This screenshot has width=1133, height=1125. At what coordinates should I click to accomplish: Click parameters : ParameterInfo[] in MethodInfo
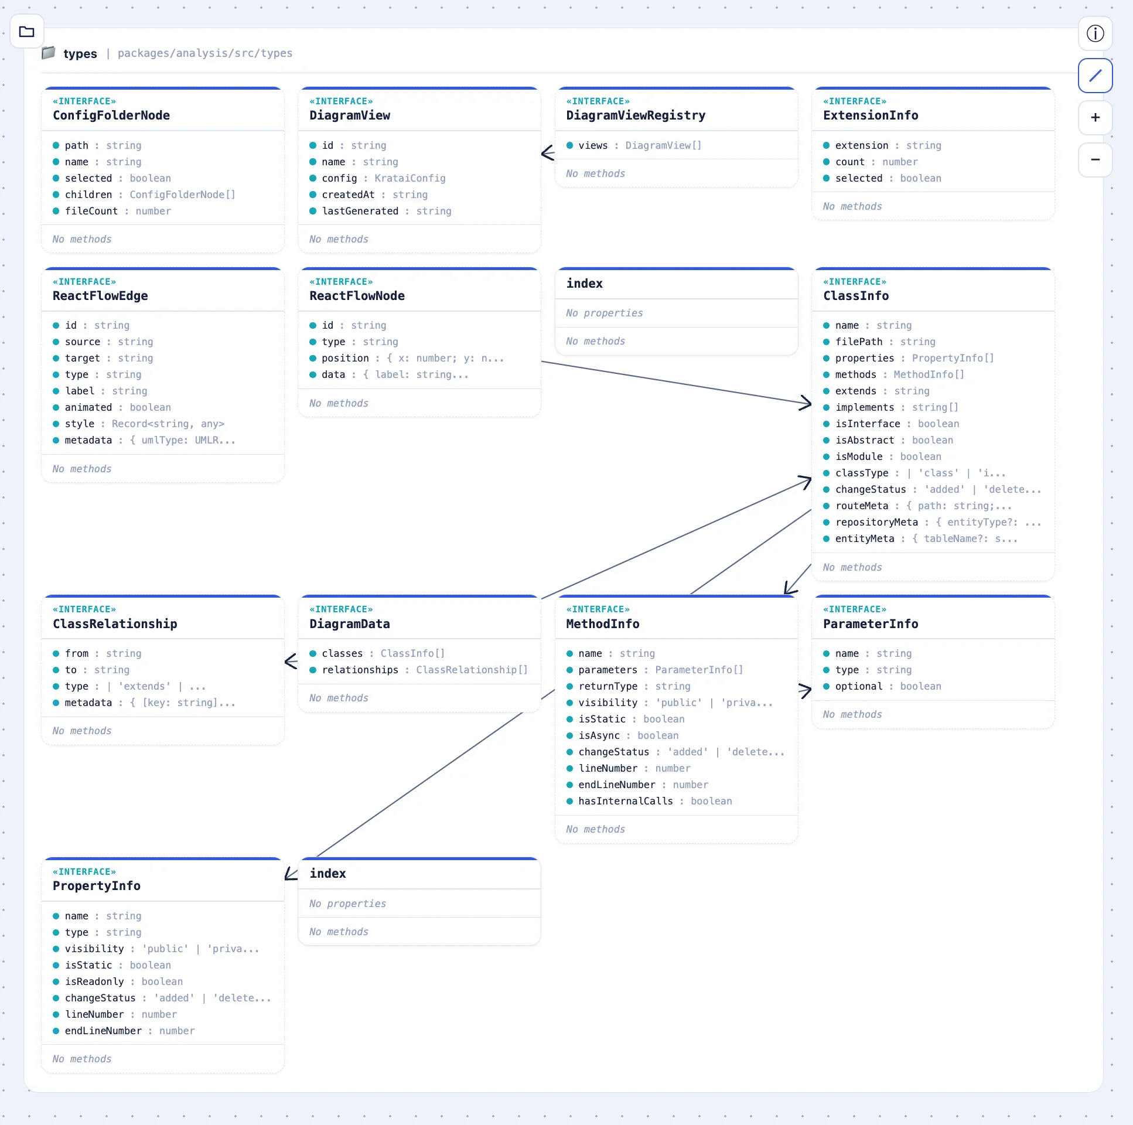tap(654, 669)
